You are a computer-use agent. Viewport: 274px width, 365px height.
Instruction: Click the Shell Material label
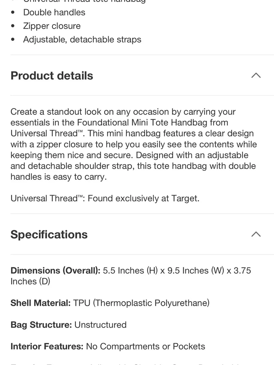[41, 303]
